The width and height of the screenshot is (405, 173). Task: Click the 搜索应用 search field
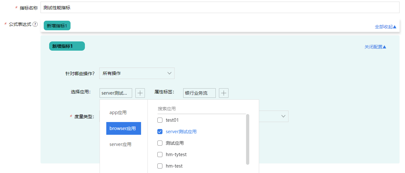[201, 109]
